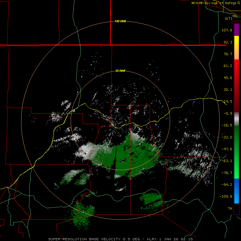Viewport: 241px width, 241px height.
Task: Click the yellow-orange segment of the color bar
Action: (236, 48)
